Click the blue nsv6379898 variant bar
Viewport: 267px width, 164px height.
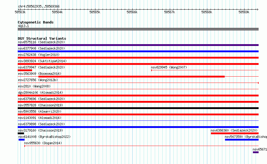tap(138, 127)
